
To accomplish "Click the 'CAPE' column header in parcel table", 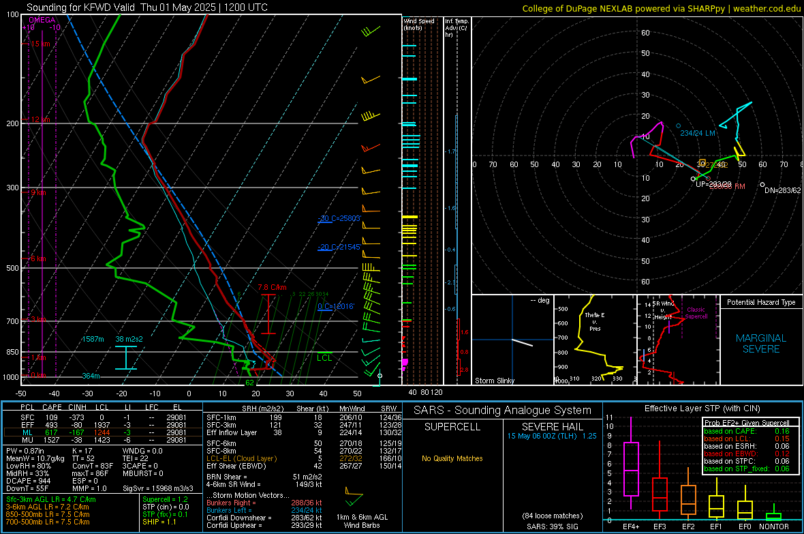I will [x=52, y=407].
